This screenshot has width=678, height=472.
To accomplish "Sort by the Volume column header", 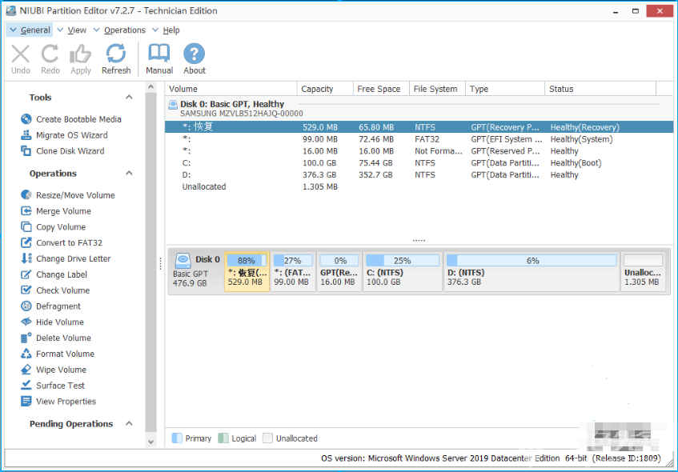I will coord(231,89).
